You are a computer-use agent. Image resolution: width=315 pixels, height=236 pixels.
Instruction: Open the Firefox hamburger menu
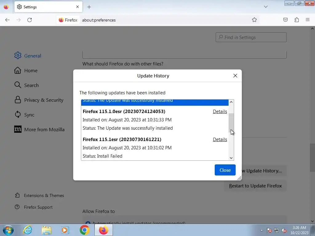pos(308,20)
